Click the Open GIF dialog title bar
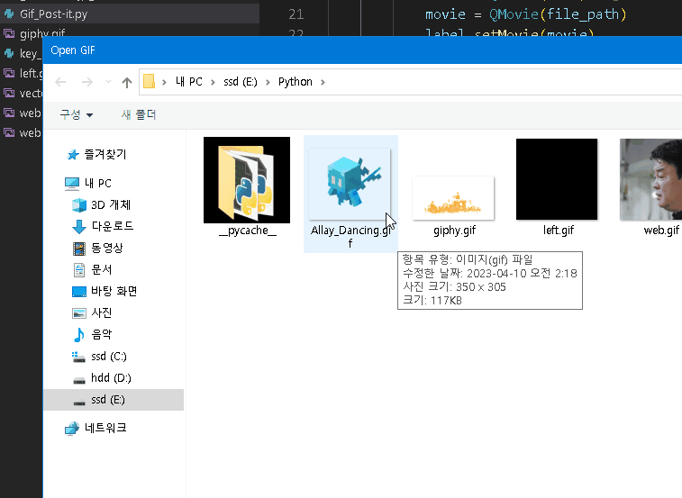Viewport: 682px width, 498px height. coord(363,50)
